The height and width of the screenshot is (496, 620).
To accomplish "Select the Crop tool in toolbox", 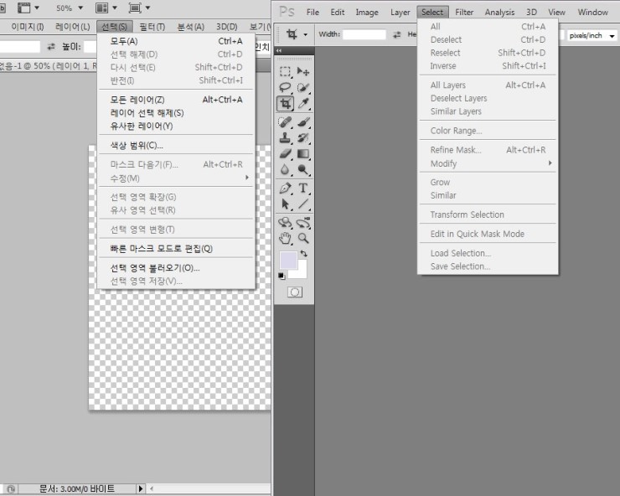I will click(x=285, y=104).
